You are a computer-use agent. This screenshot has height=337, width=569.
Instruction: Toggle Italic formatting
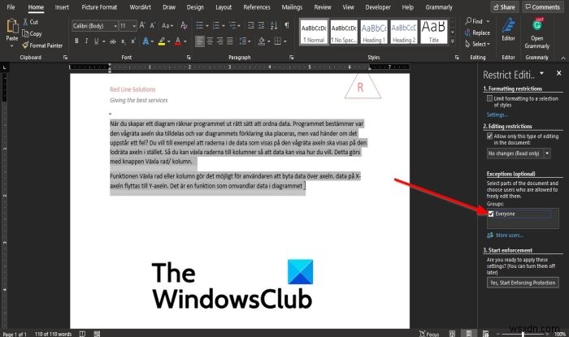point(86,41)
